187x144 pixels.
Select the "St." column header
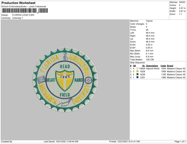[144, 65]
